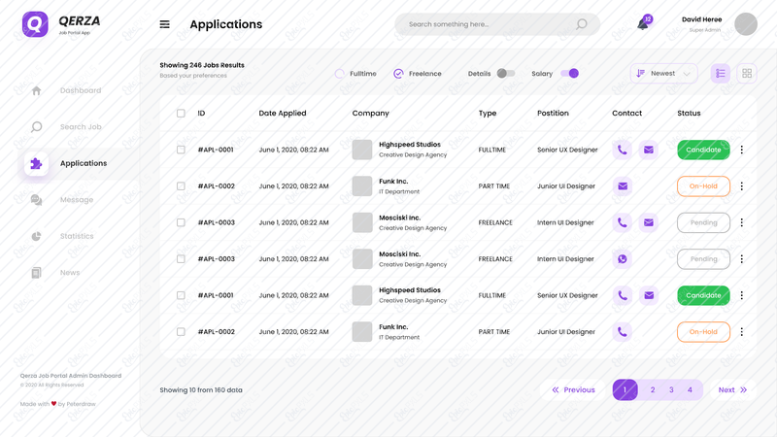Click 'Showing 10 from 160 data' text
This screenshot has height=437, width=777.
[x=201, y=390]
